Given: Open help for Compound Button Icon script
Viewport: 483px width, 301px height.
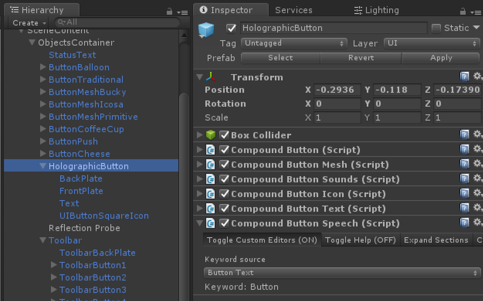Looking at the screenshot, I should (x=464, y=193).
